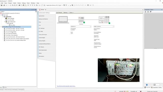Open the Build menu
Viewport: 163px width, 92px height.
coord(15,3)
